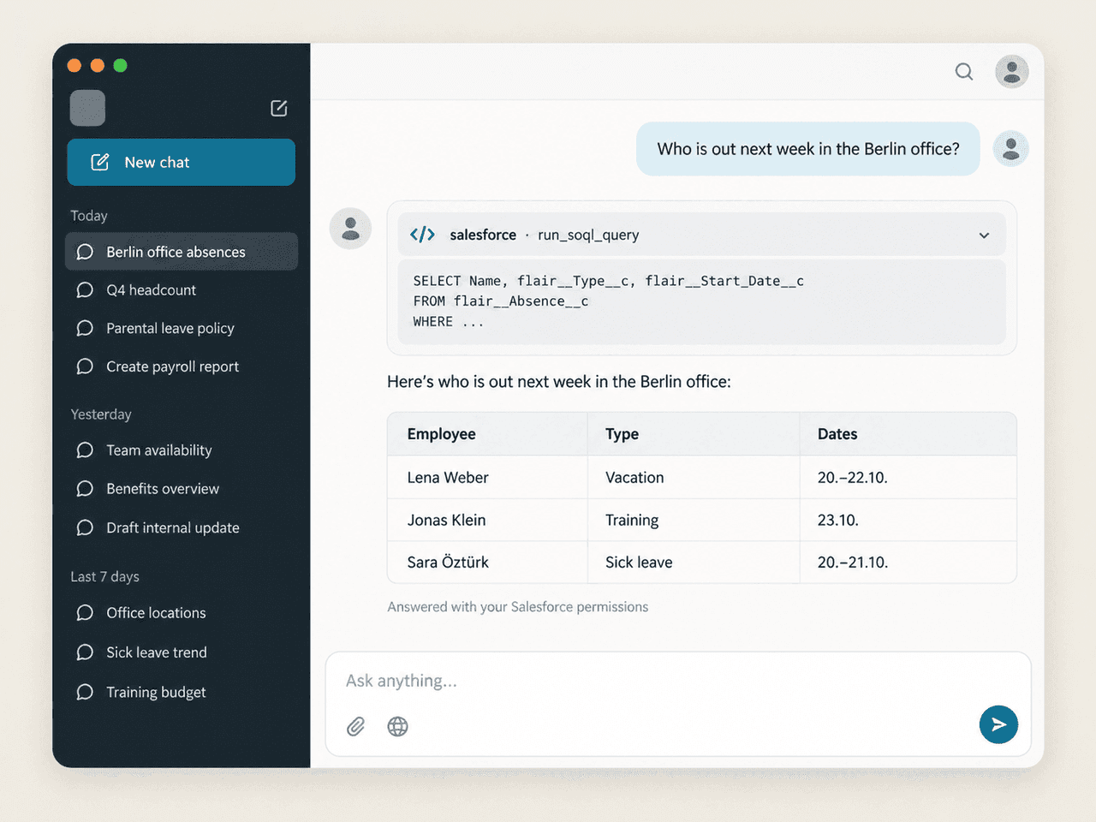Click the Yesterday section label in sidebar

[x=101, y=414]
